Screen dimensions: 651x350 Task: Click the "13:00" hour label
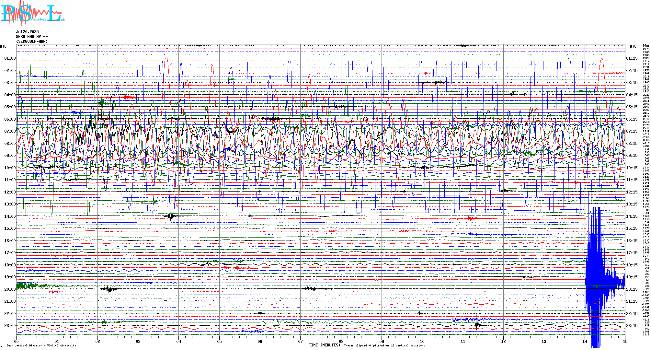tap(10, 204)
